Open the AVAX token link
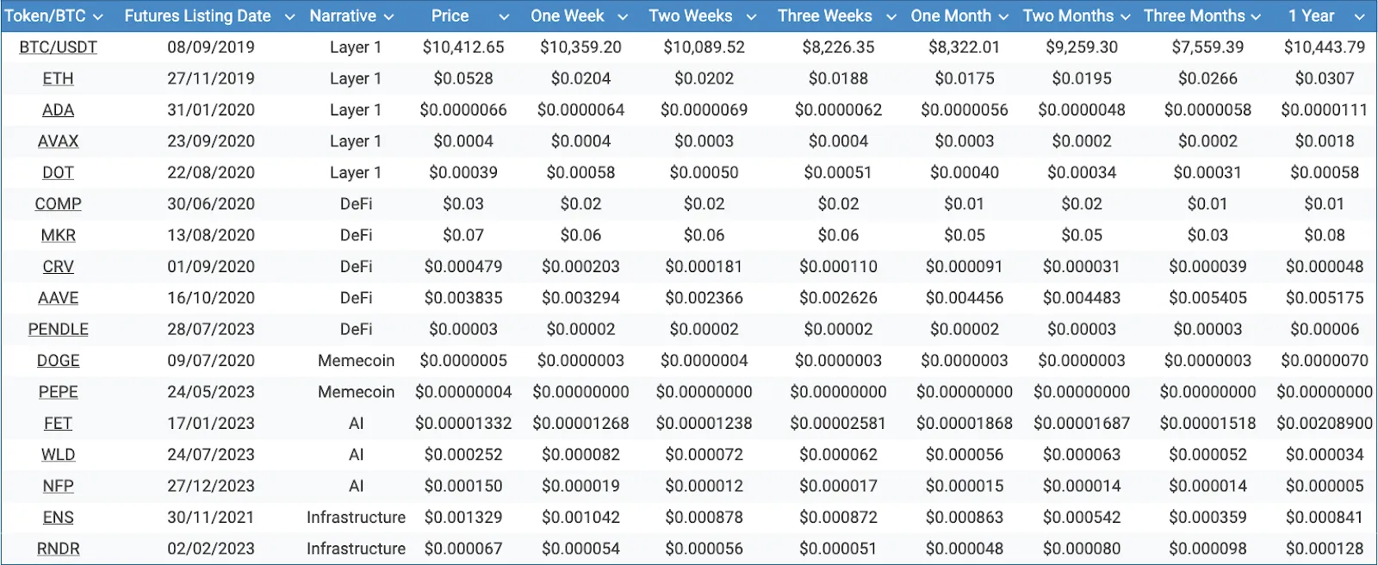Viewport: 1378px width, 565px height. click(58, 141)
